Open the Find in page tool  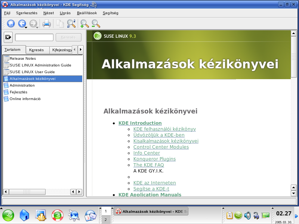point(71,24)
